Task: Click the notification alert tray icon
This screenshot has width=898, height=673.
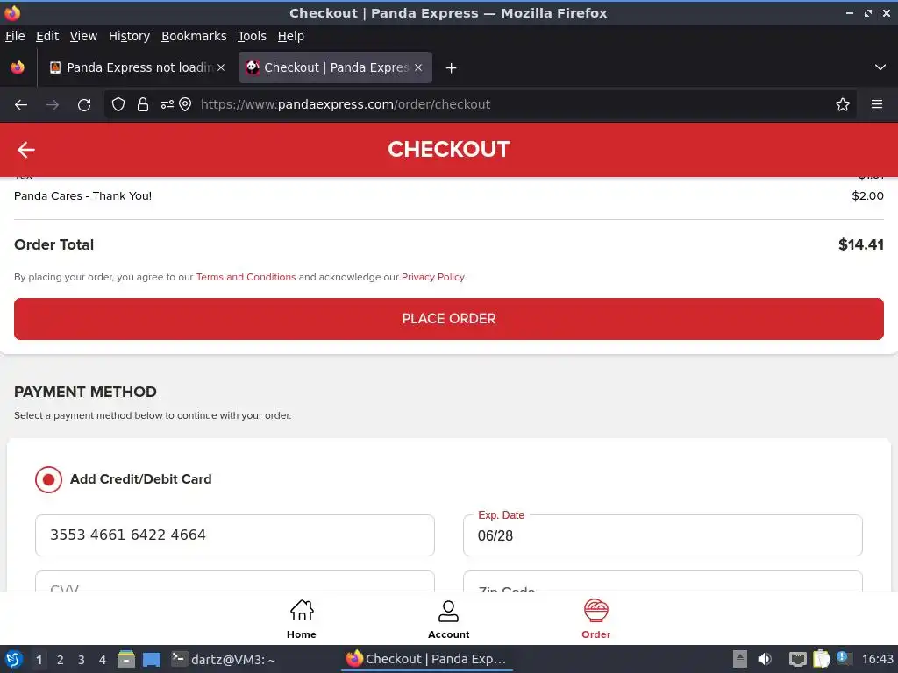Action: (844, 658)
